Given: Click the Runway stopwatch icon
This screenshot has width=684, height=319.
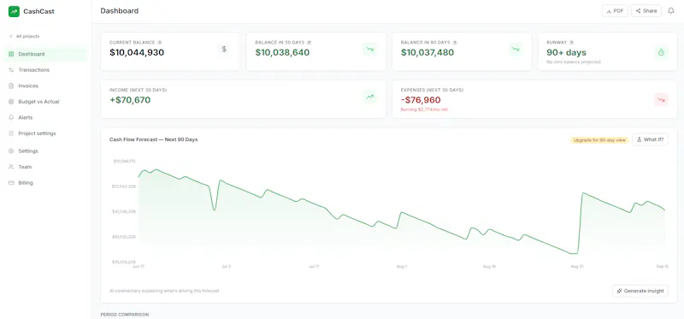Looking at the screenshot, I should (x=661, y=53).
